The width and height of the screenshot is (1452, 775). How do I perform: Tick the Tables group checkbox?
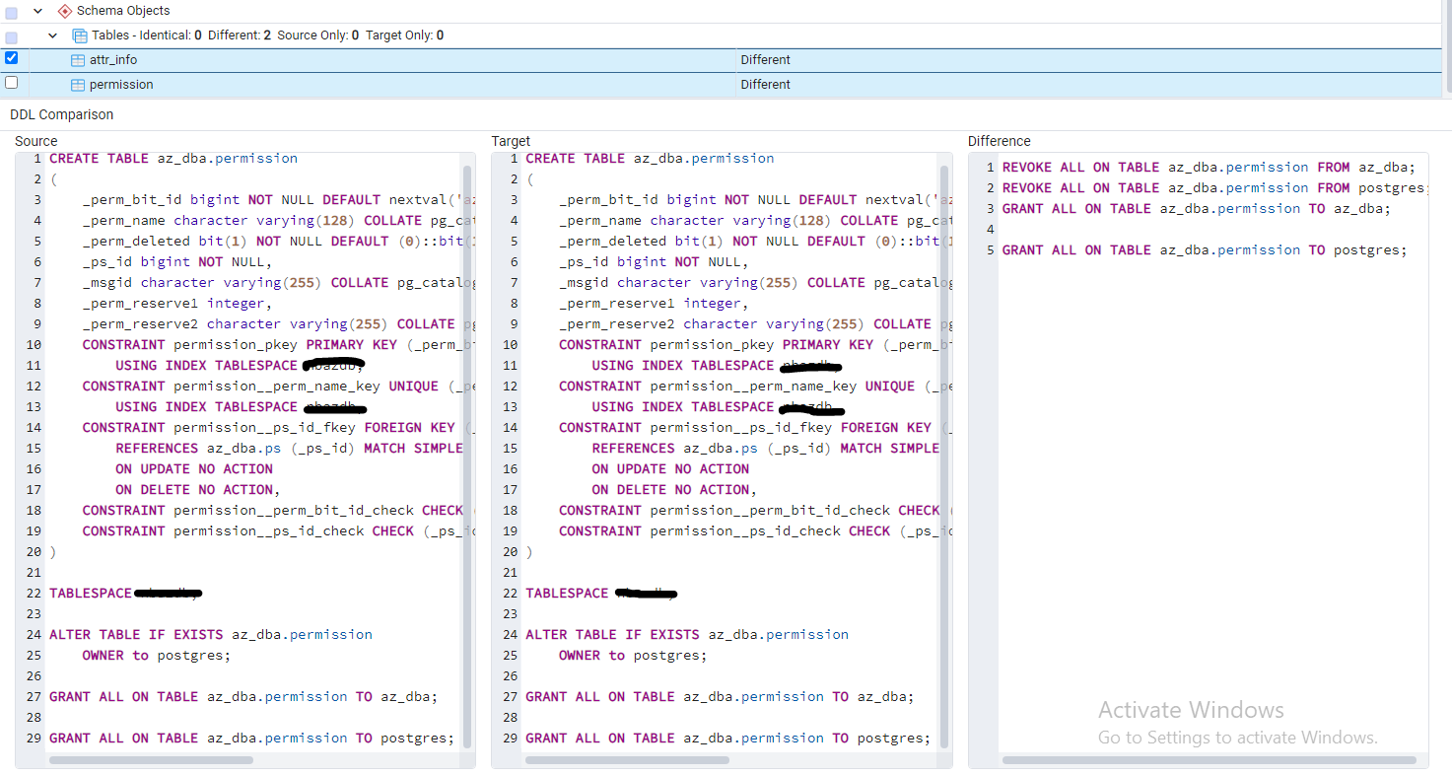(x=12, y=37)
